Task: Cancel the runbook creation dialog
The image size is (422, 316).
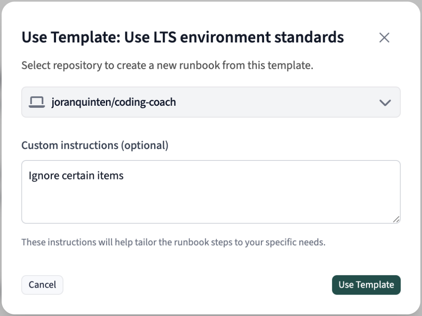Action: pyautogui.click(x=42, y=285)
